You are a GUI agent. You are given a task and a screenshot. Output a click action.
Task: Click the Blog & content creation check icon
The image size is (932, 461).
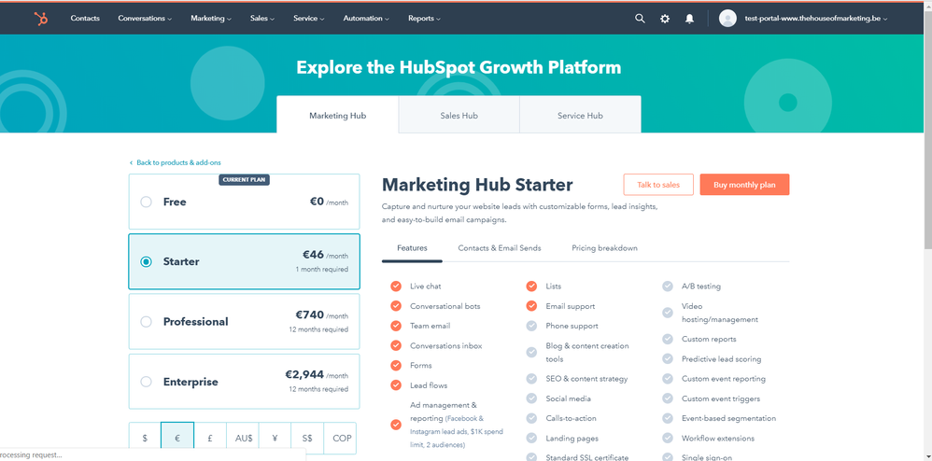[x=532, y=353]
